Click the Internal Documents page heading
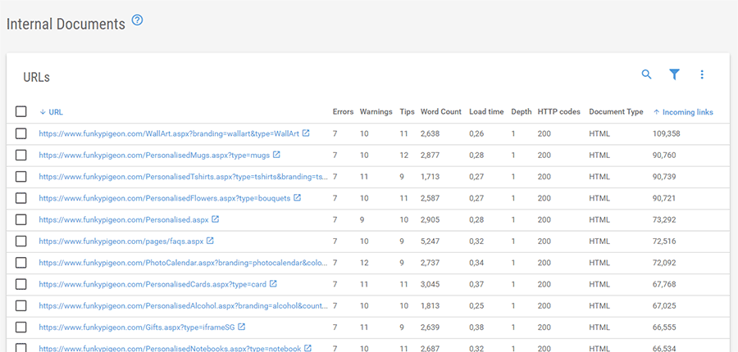Viewport: 738px width, 352px height. click(66, 24)
